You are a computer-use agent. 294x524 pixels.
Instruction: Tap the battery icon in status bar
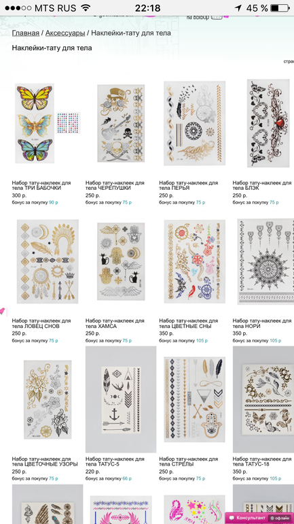(279, 8)
